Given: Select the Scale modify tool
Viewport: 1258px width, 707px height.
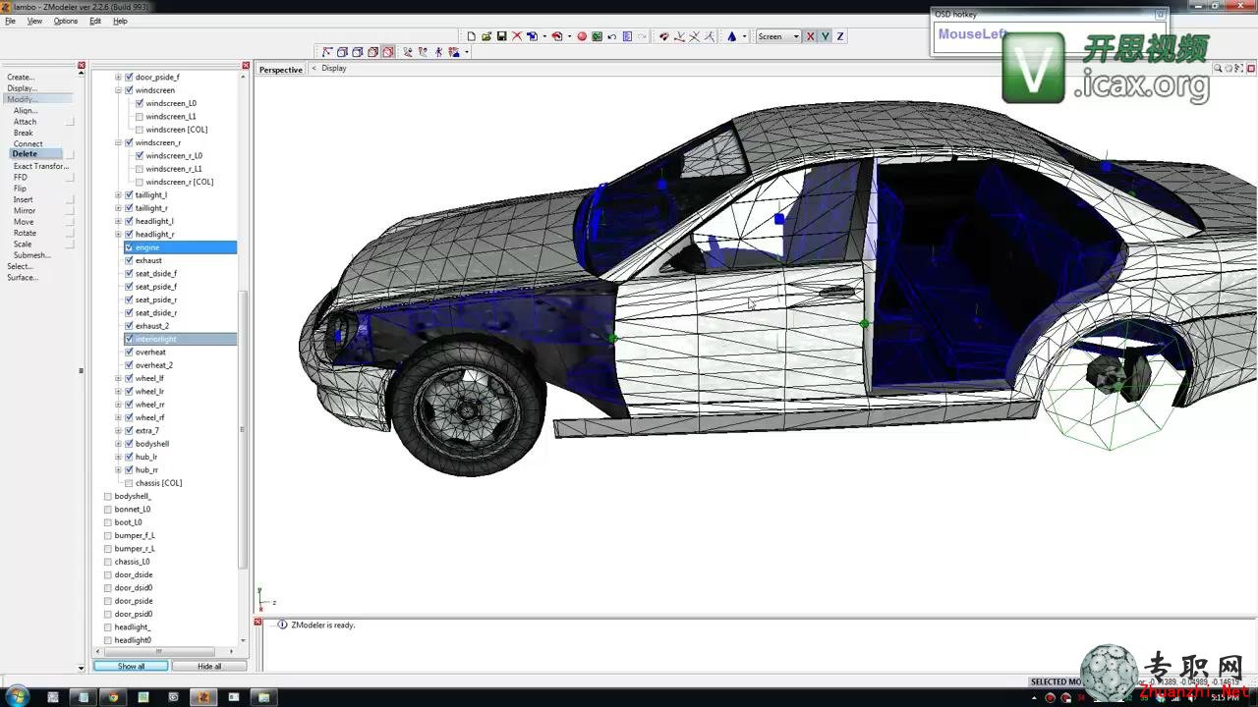Looking at the screenshot, I should [x=23, y=245].
